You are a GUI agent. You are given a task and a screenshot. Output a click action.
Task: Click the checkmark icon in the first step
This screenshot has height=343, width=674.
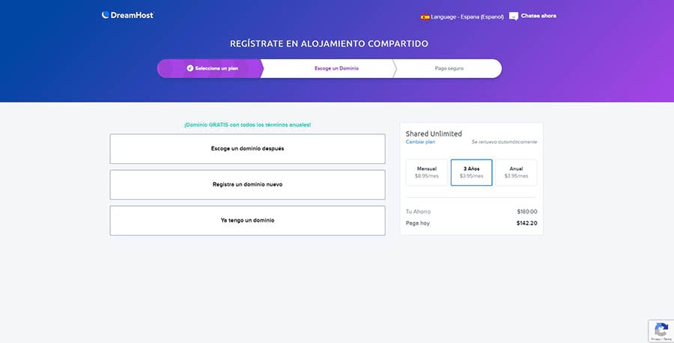tap(190, 68)
